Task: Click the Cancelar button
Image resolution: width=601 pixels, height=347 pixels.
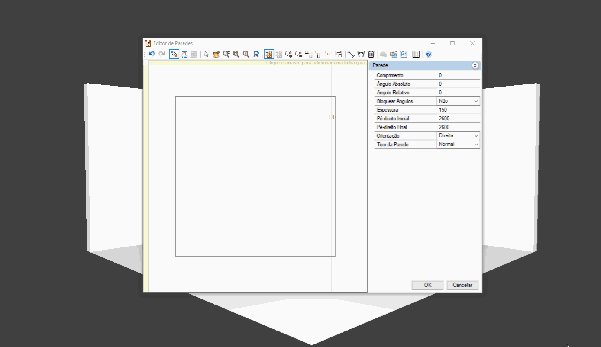Action: coord(462,285)
